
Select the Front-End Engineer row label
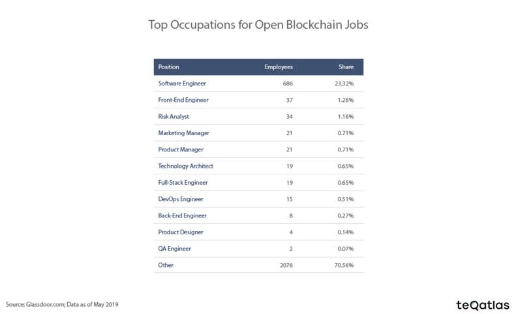click(x=183, y=100)
